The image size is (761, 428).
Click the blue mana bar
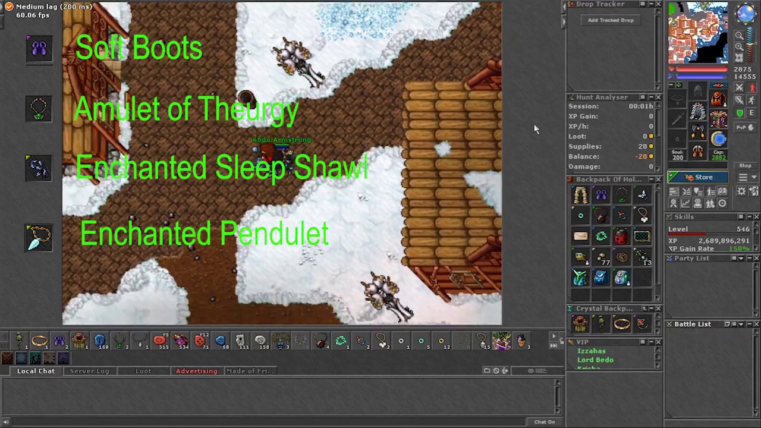[702, 76]
